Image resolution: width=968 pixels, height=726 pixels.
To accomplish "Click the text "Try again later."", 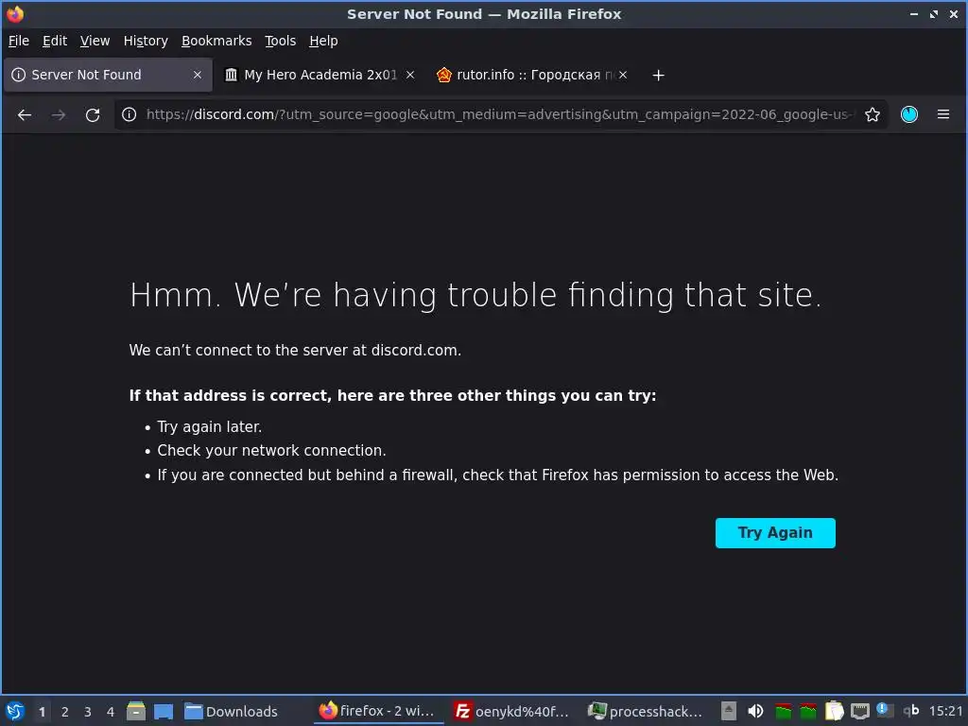I will click(x=209, y=427).
